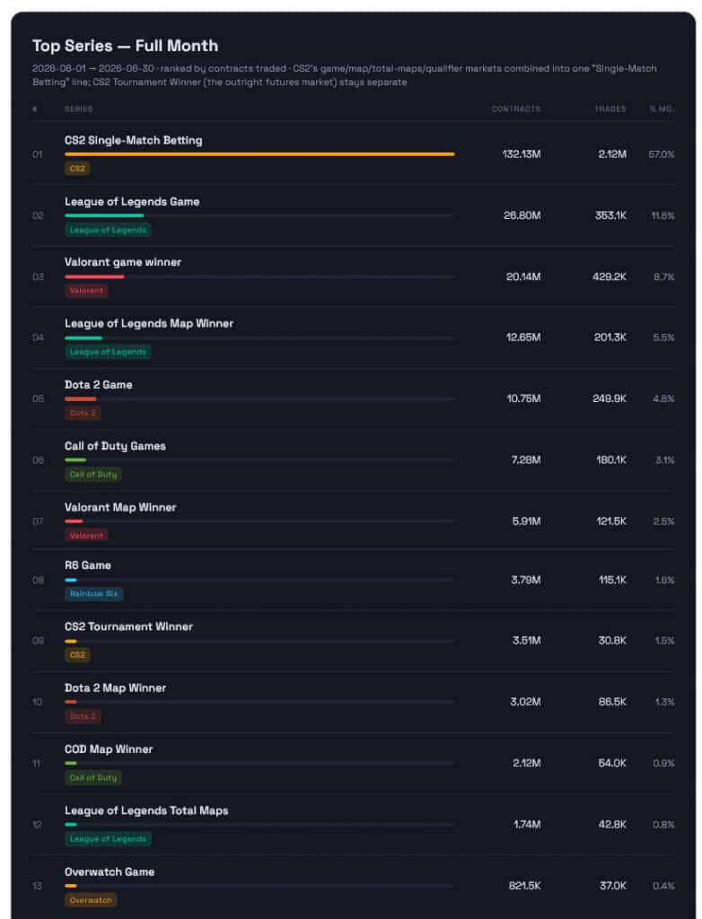The height and width of the screenshot is (919, 702).
Task: Click the Valorant game winner progress bar
Action: (x=259, y=276)
